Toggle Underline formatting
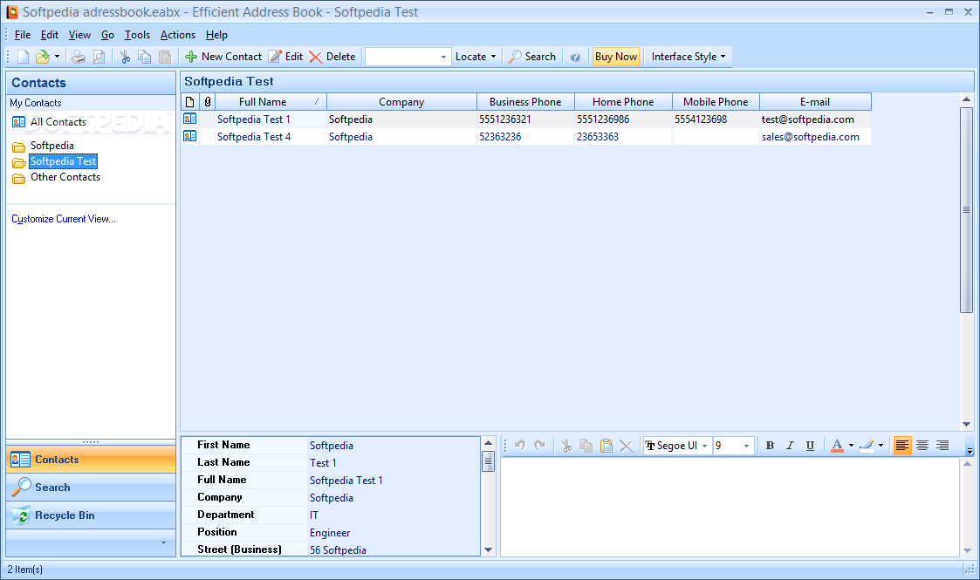Screen dimensions: 980x580 coord(810,446)
